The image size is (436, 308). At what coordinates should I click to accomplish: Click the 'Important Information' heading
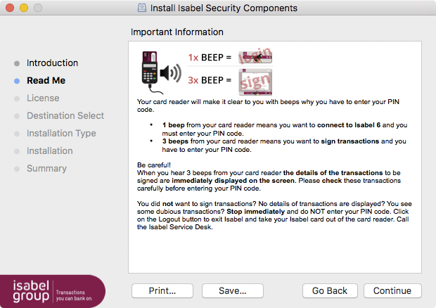click(177, 32)
